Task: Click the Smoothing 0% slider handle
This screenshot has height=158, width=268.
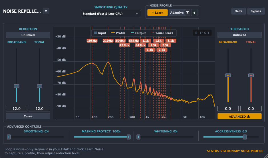Action: click(9, 137)
